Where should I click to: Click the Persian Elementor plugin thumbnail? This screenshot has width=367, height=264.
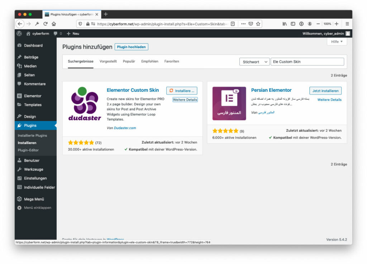coord(229,104)
